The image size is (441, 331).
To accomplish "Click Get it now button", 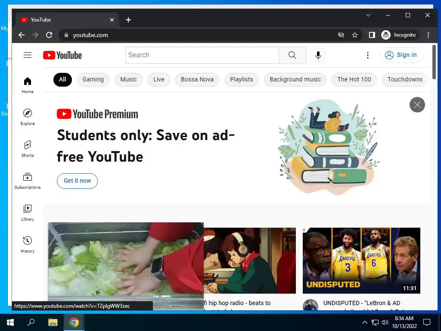I will (77, 181).
